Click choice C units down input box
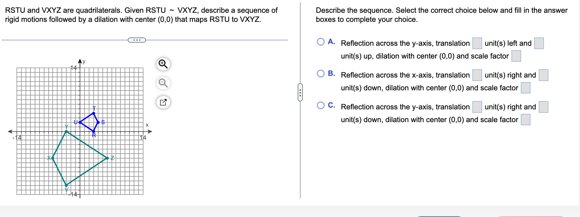This screenshot has height=217, width=580. click(x=544, y=107)
